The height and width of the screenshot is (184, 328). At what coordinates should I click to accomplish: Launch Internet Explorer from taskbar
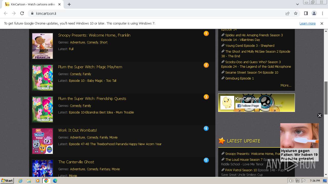tap(20, 181)
